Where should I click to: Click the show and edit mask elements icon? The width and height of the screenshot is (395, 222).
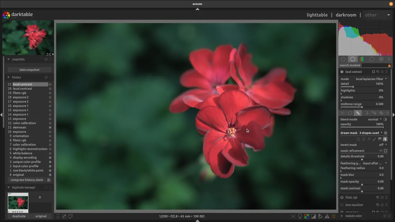[x=385, y=139]
